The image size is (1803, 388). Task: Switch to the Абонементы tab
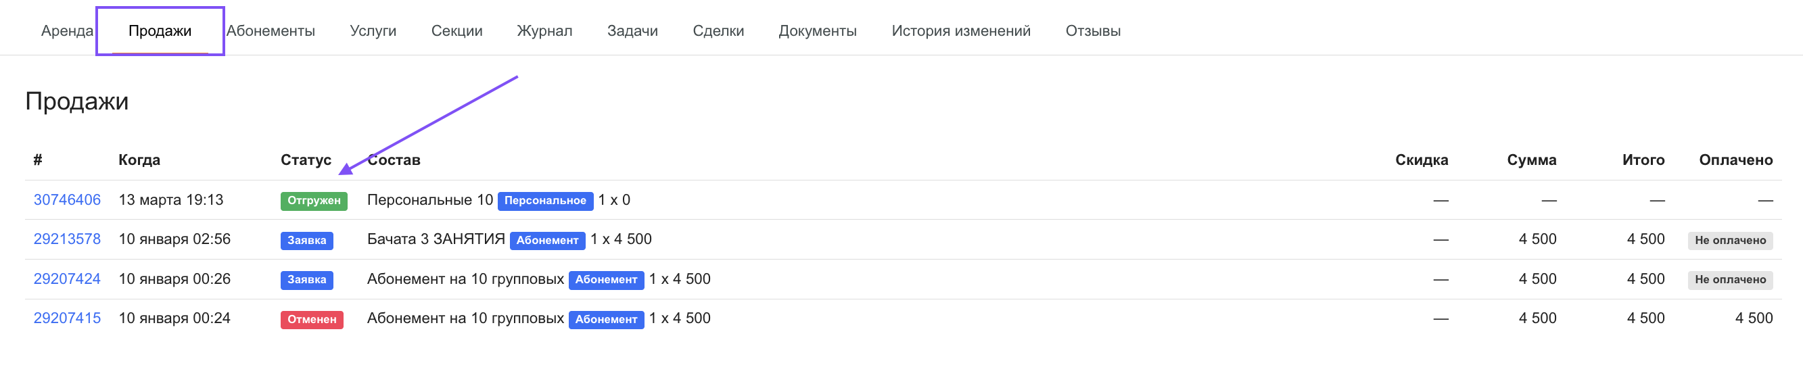point(270,31)
